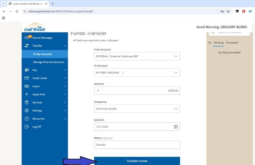255x165 pixels.
Task: Open the To Account dropdown
Action: tap(137, 73)
